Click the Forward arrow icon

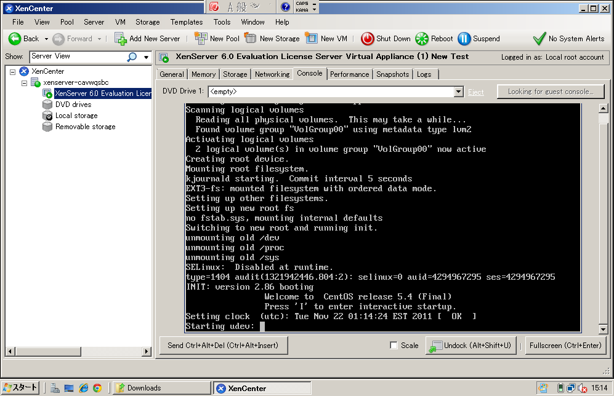(x=59, y=39)
